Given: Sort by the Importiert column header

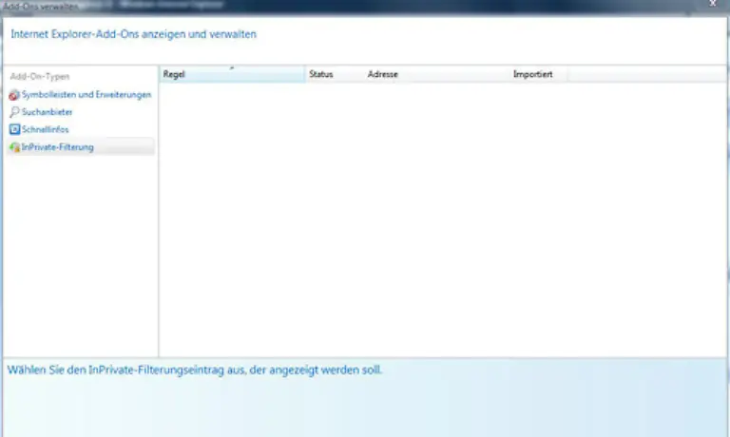Looking at the screenshot, I should 539,74.
